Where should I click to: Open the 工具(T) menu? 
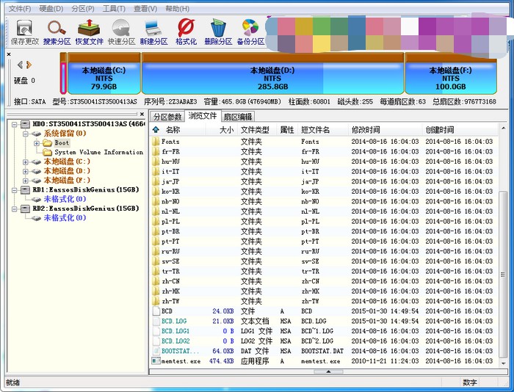[114, 9]
